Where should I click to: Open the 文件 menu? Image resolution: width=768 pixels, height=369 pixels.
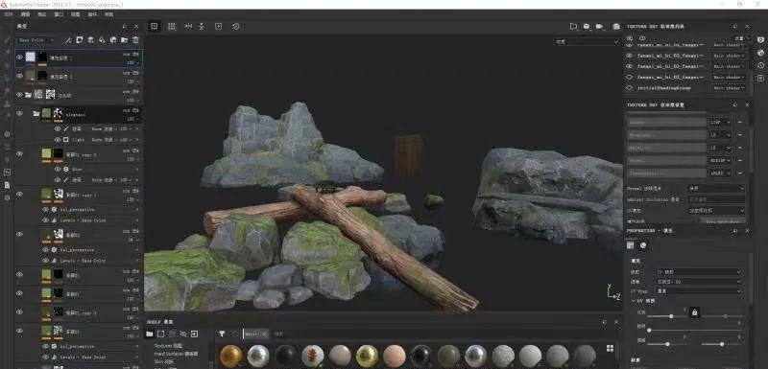(x=8, y=14)
